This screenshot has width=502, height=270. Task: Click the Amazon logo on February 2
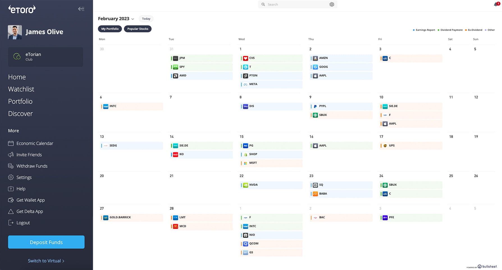(x=315, y=58)
